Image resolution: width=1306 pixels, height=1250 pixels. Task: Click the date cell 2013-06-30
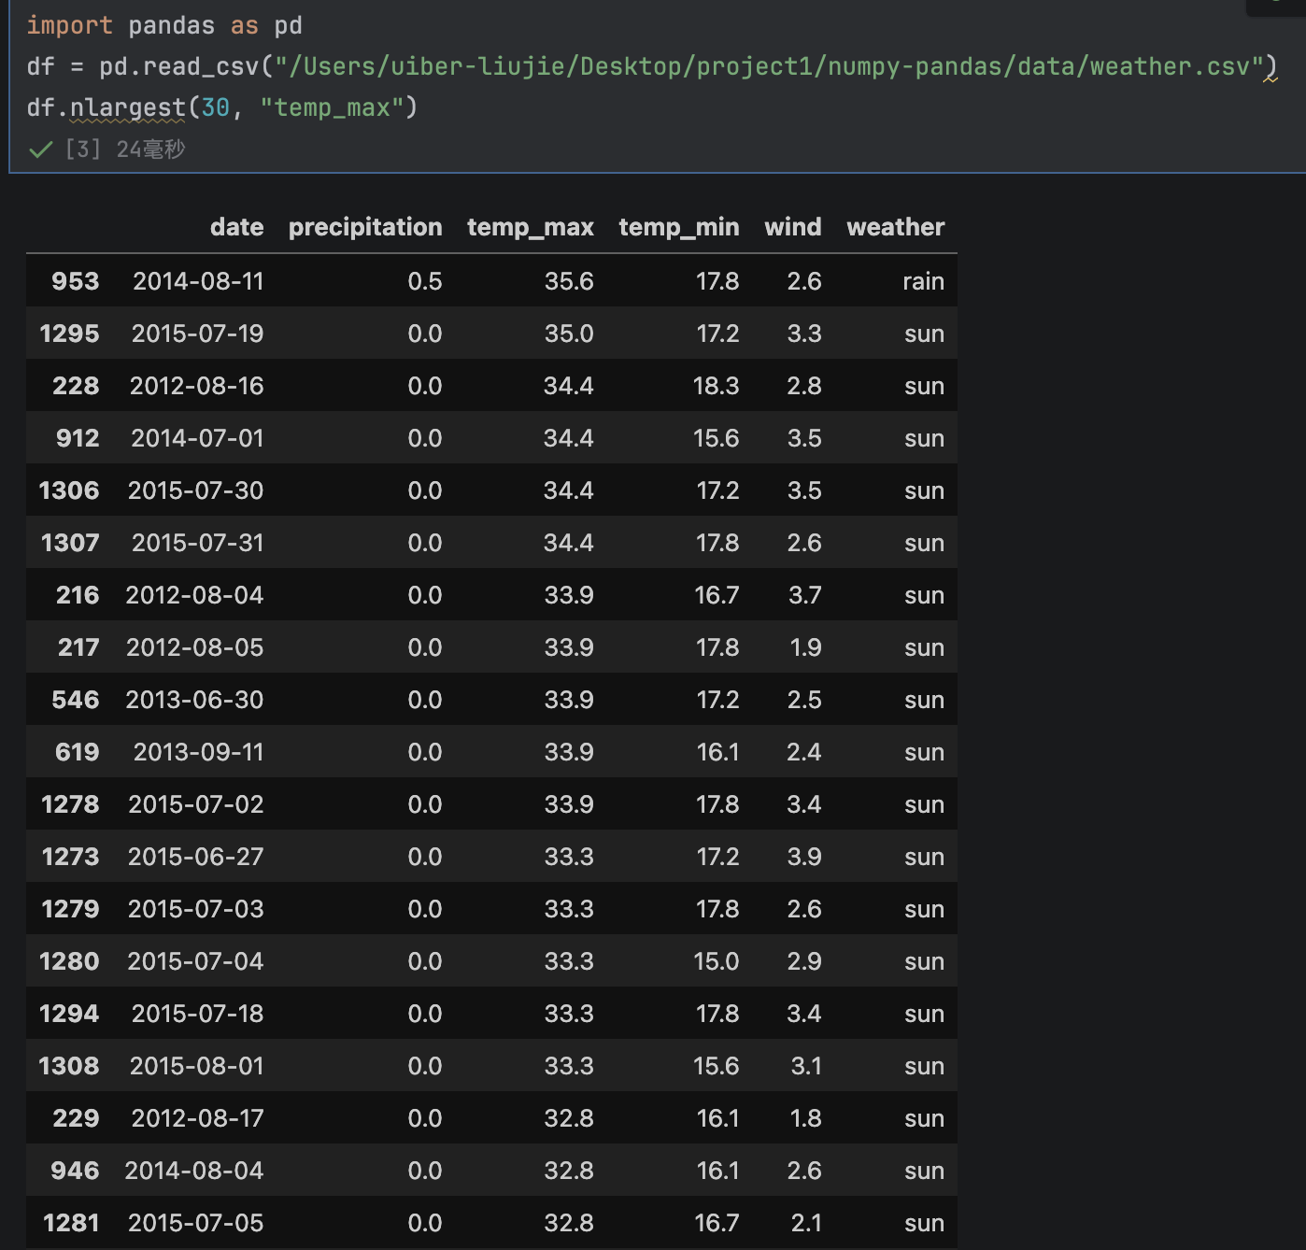tap(194, 700)
